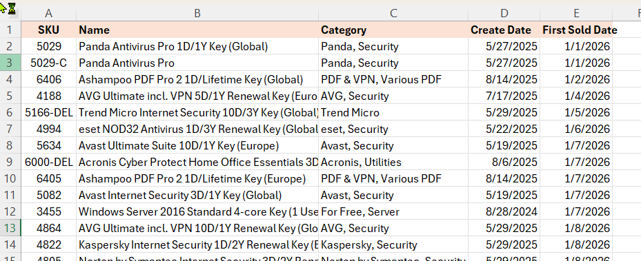This screenshot has width=641, height=261.
Task: Select row 3 header
Action: pyautogui.click(x=10, y=63)
